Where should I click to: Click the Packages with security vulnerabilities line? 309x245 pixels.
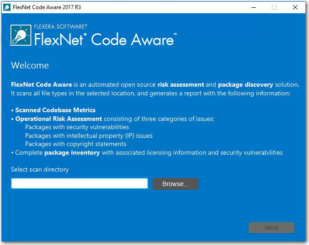pyautogui.click(x=77, y=127)
